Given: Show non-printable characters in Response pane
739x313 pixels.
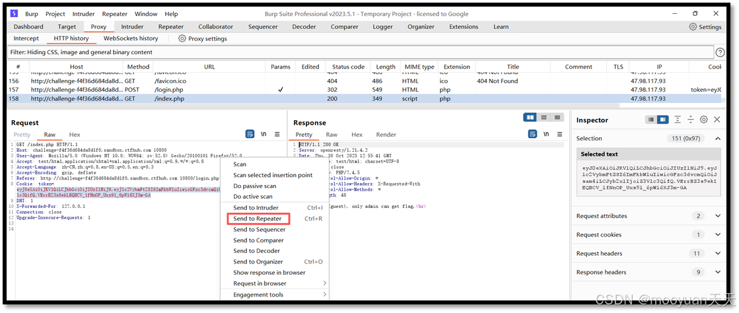Looking at the screenshot, I should point(545,134).
